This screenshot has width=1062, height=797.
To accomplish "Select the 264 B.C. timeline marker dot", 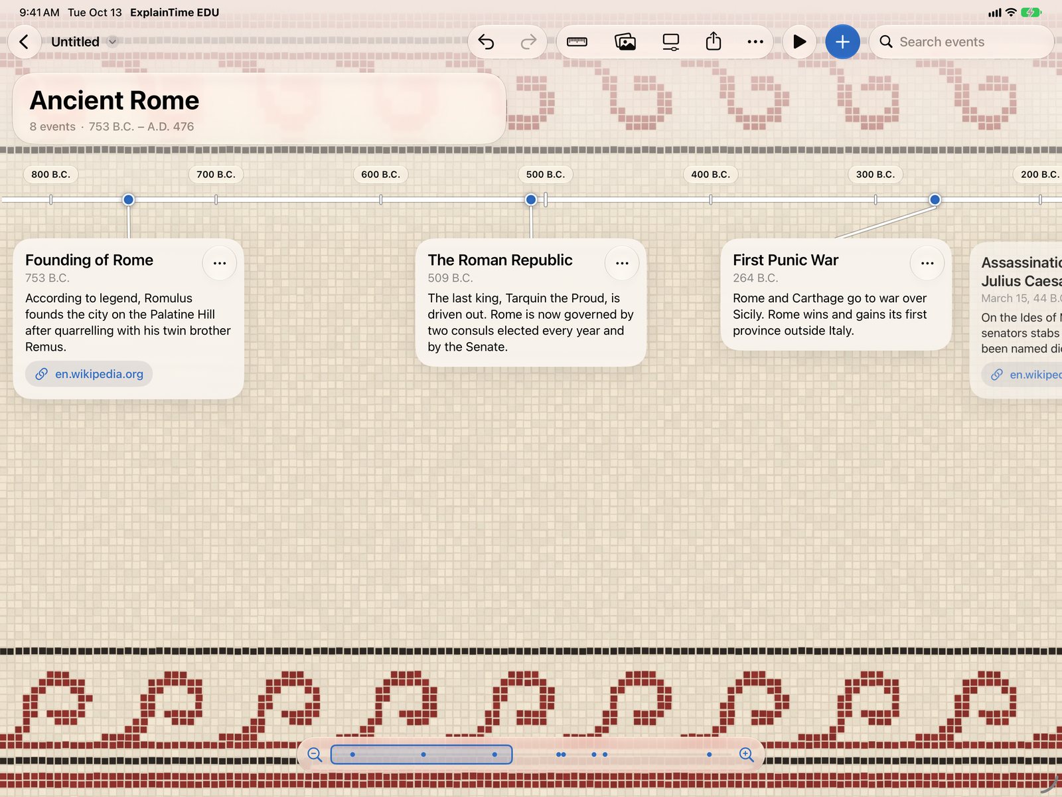I will [935, 199].
